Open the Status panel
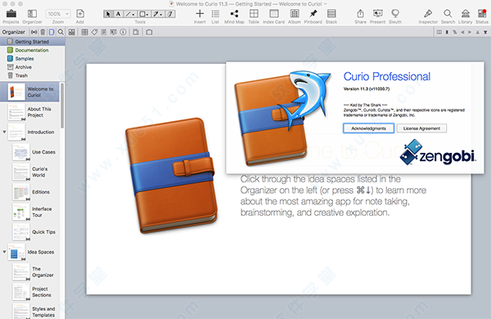The image size is (491, 319). tap(482, 16)
